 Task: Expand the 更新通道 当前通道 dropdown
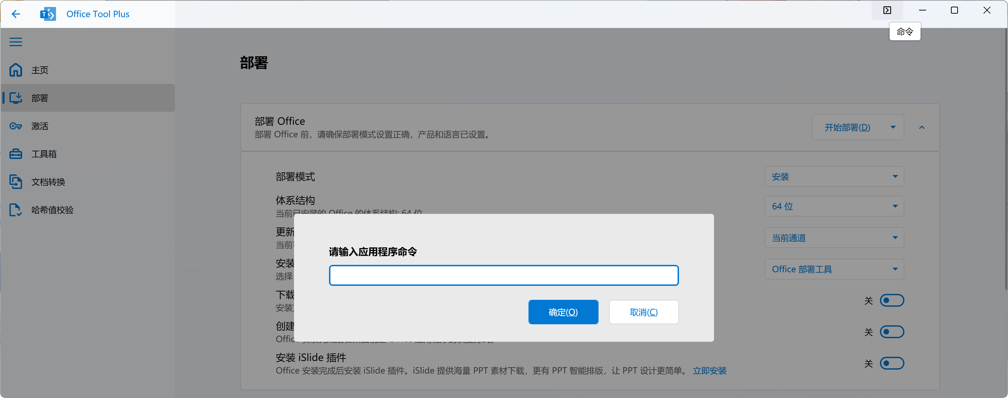tap(833, 238)
